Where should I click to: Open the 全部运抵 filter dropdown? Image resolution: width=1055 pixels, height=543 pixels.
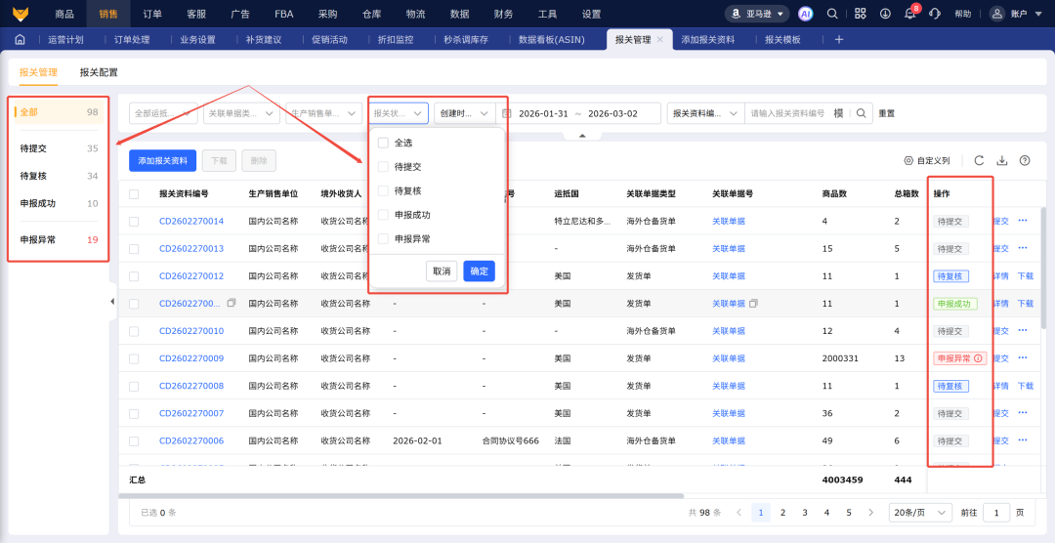(x=163, y=113)
